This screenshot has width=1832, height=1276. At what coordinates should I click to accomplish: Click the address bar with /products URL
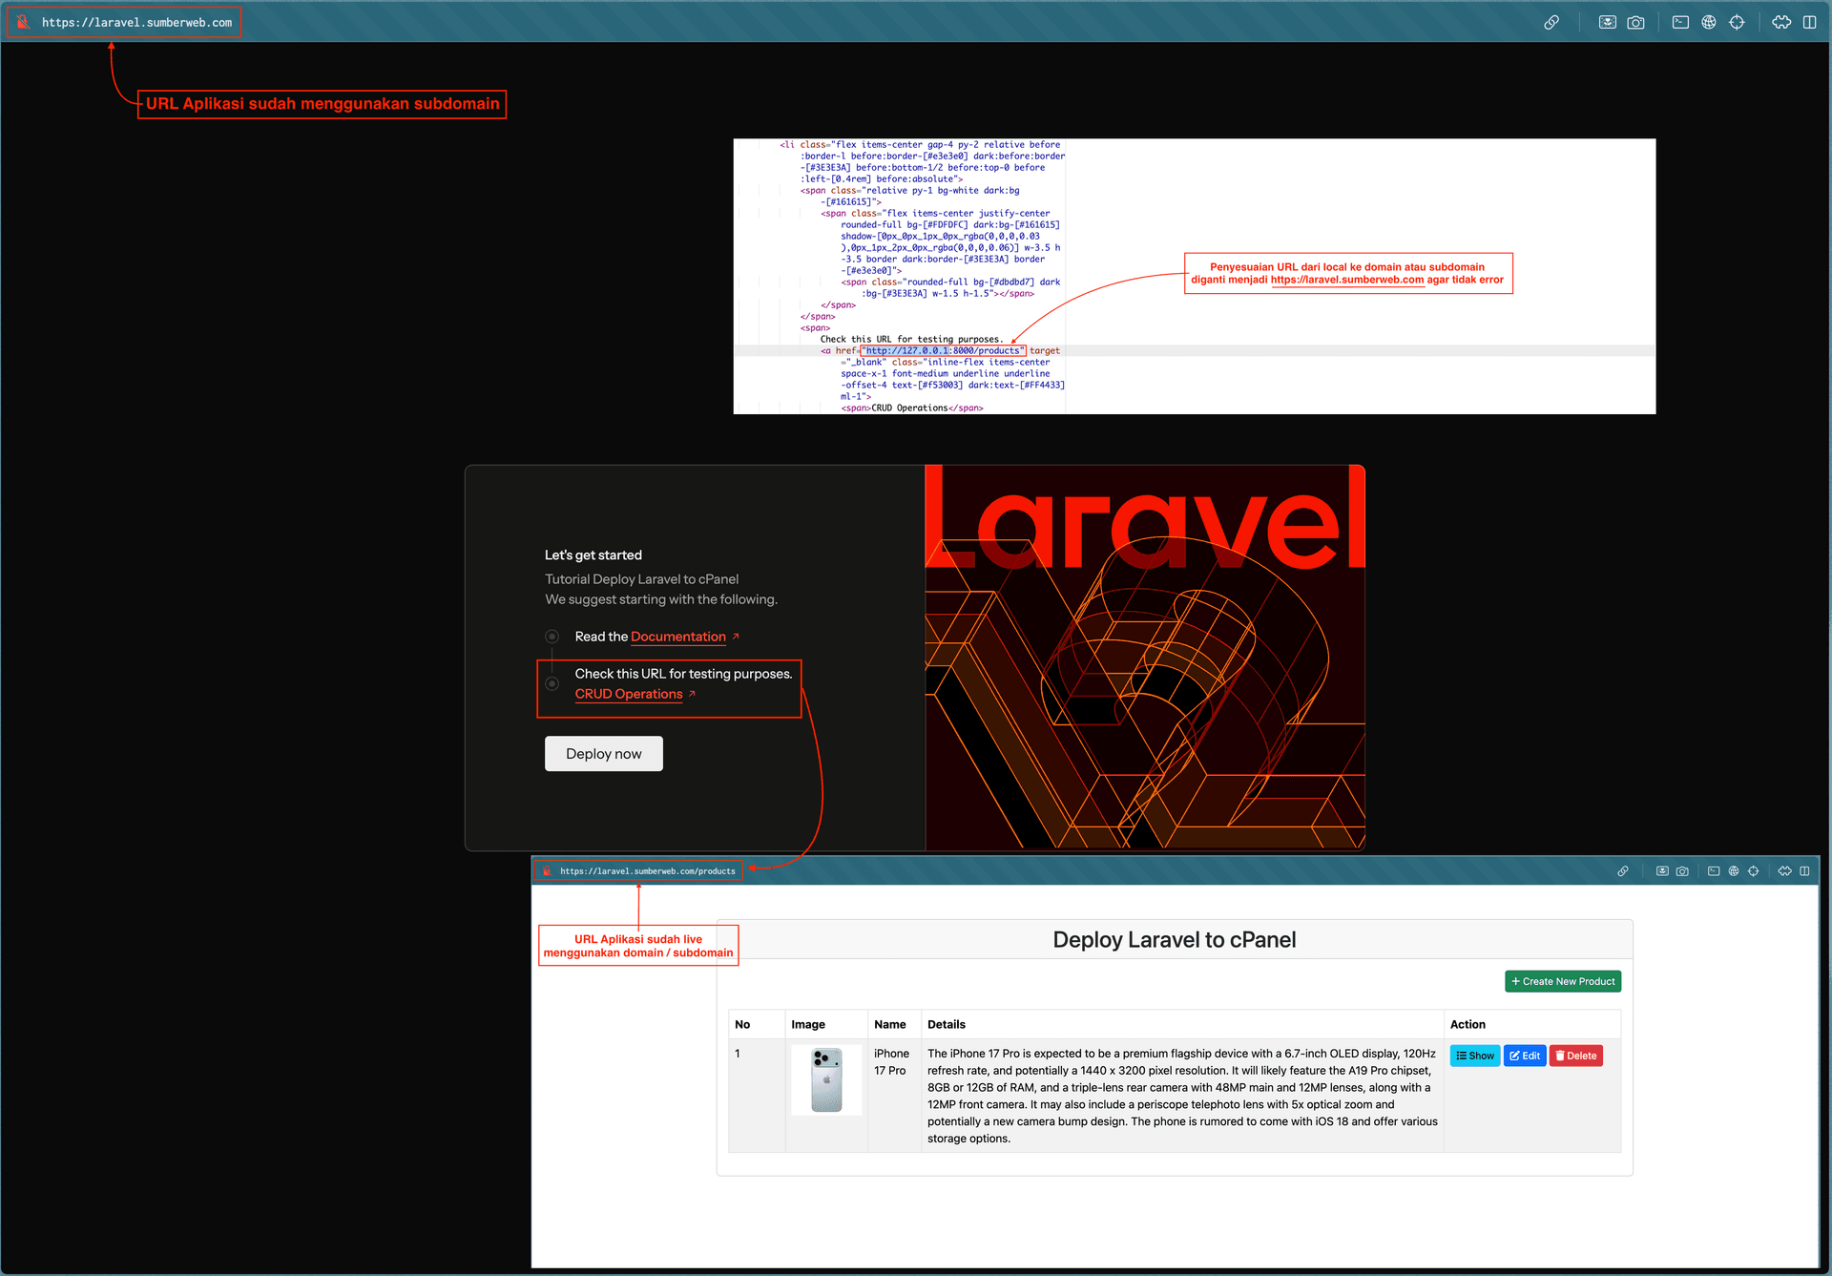tap(647, 871)
